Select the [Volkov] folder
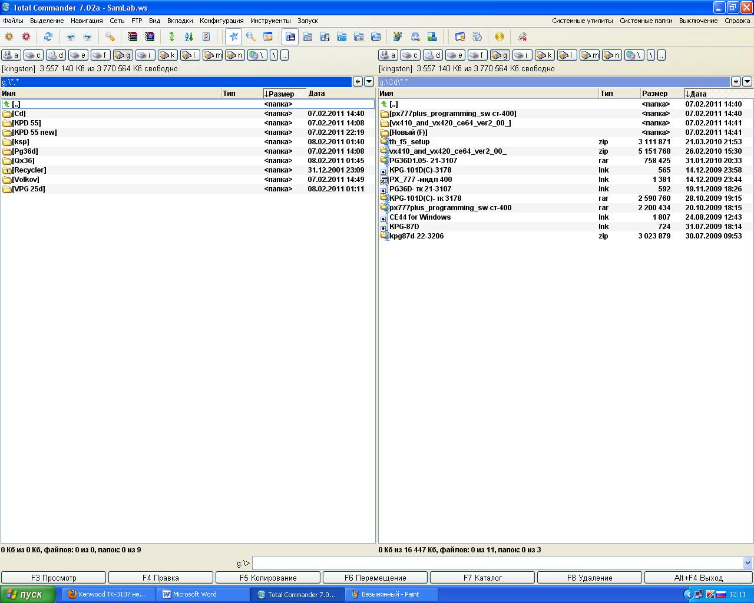The width and height of the screenshot is (754, 603). tap(187, 180)
